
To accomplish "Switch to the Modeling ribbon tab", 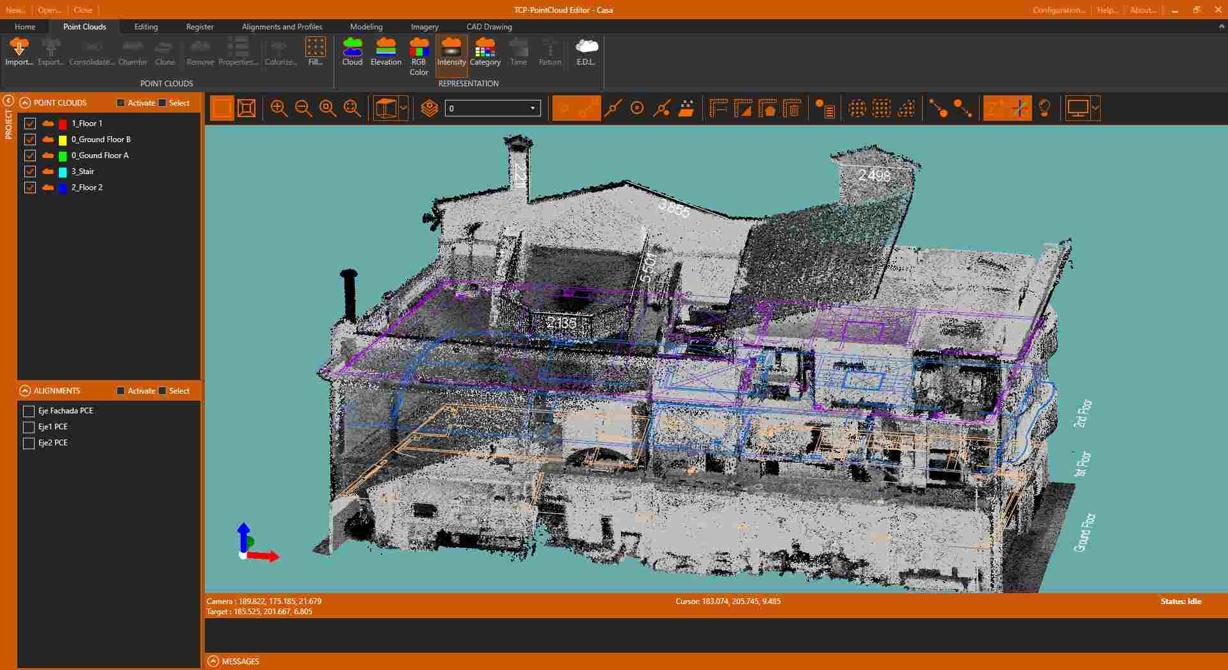I will (x=366, y=26).
